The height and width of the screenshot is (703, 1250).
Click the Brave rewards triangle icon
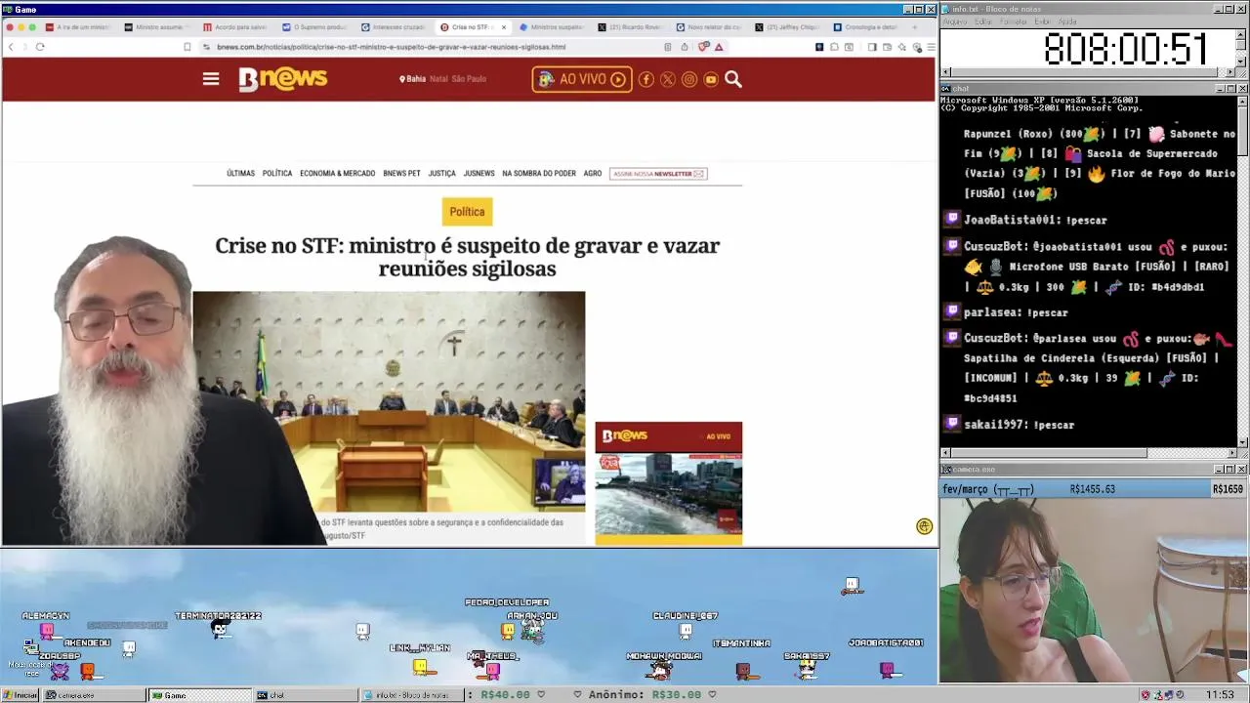point(719,47)
